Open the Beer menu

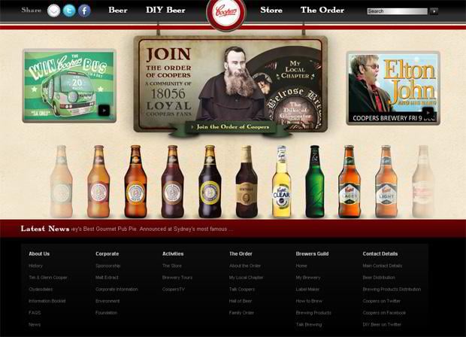pyautogui.click(x=118, y=11)
